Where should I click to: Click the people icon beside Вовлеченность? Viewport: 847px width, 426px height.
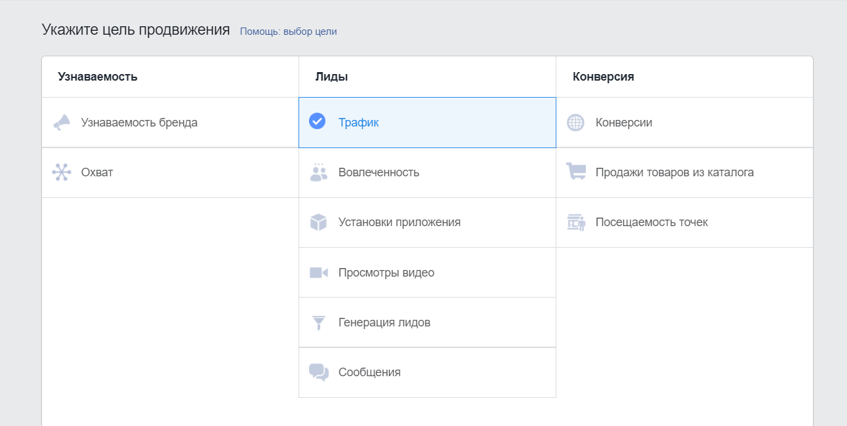point(318,172)
